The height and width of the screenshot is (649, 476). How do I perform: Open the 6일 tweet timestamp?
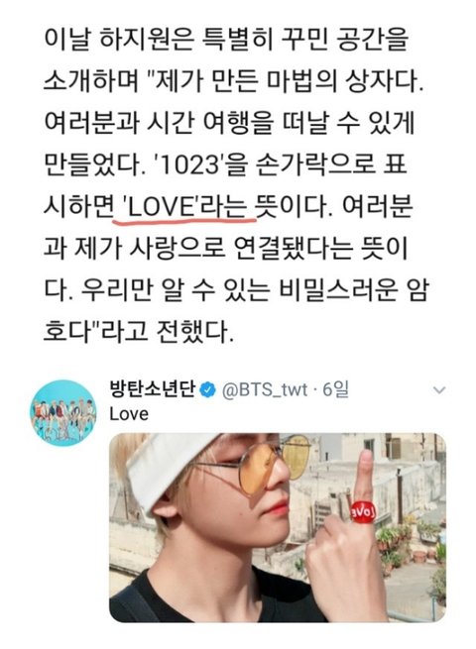coord(335,389)
